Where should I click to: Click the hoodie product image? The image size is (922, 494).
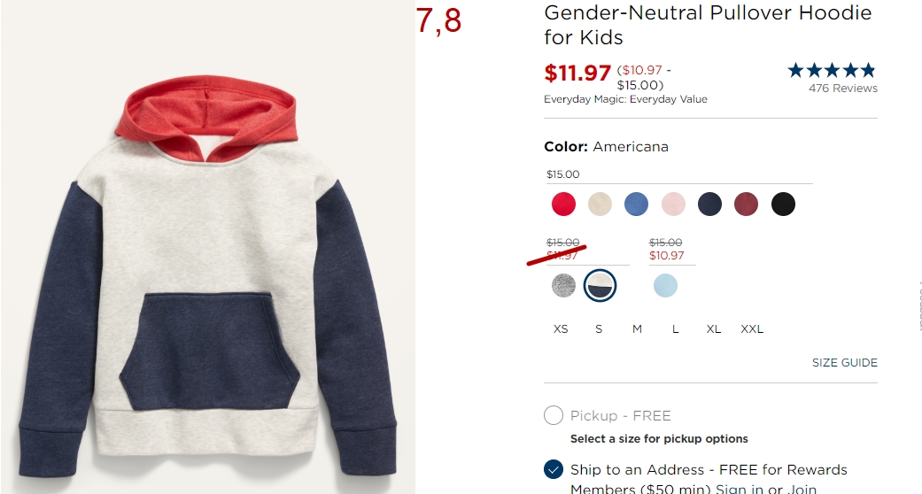point(208,275)
